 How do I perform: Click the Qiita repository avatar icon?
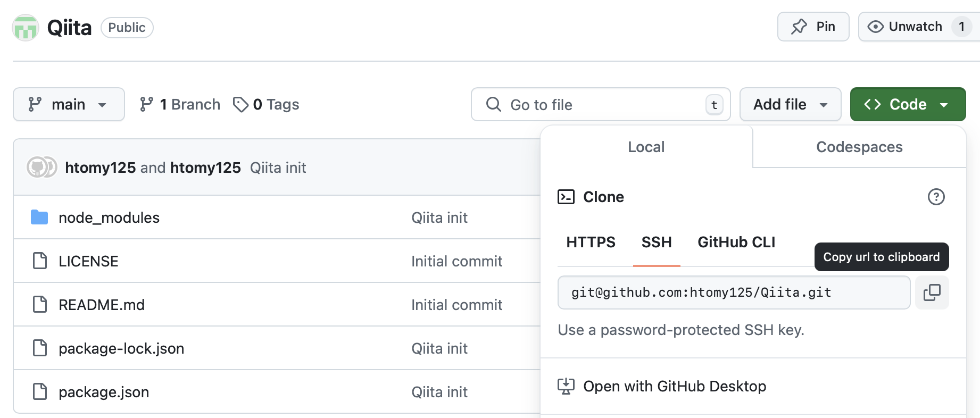tap(26, 28)
